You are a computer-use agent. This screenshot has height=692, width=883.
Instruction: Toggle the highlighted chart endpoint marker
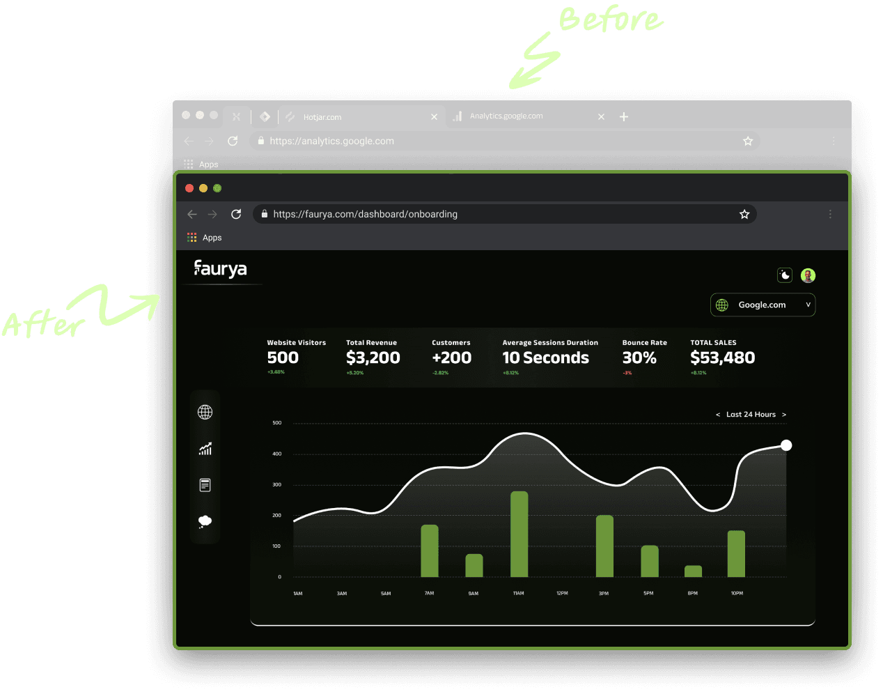click(x=786, y=445)
